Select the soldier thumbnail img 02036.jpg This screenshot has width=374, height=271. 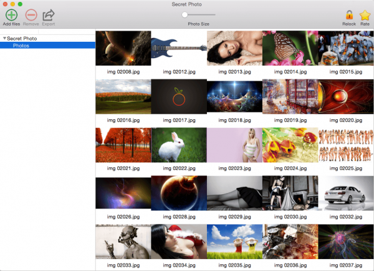coord(290,242)
